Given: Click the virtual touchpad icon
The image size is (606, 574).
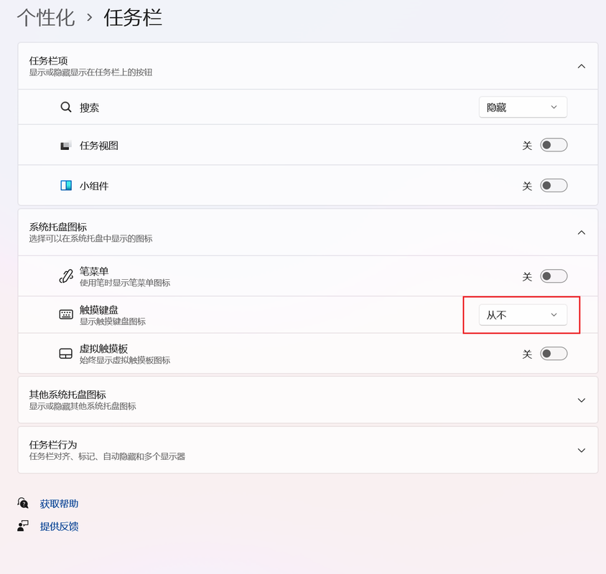Looking at the screenshot, I should pyautogui.click(x=66, y=354).
